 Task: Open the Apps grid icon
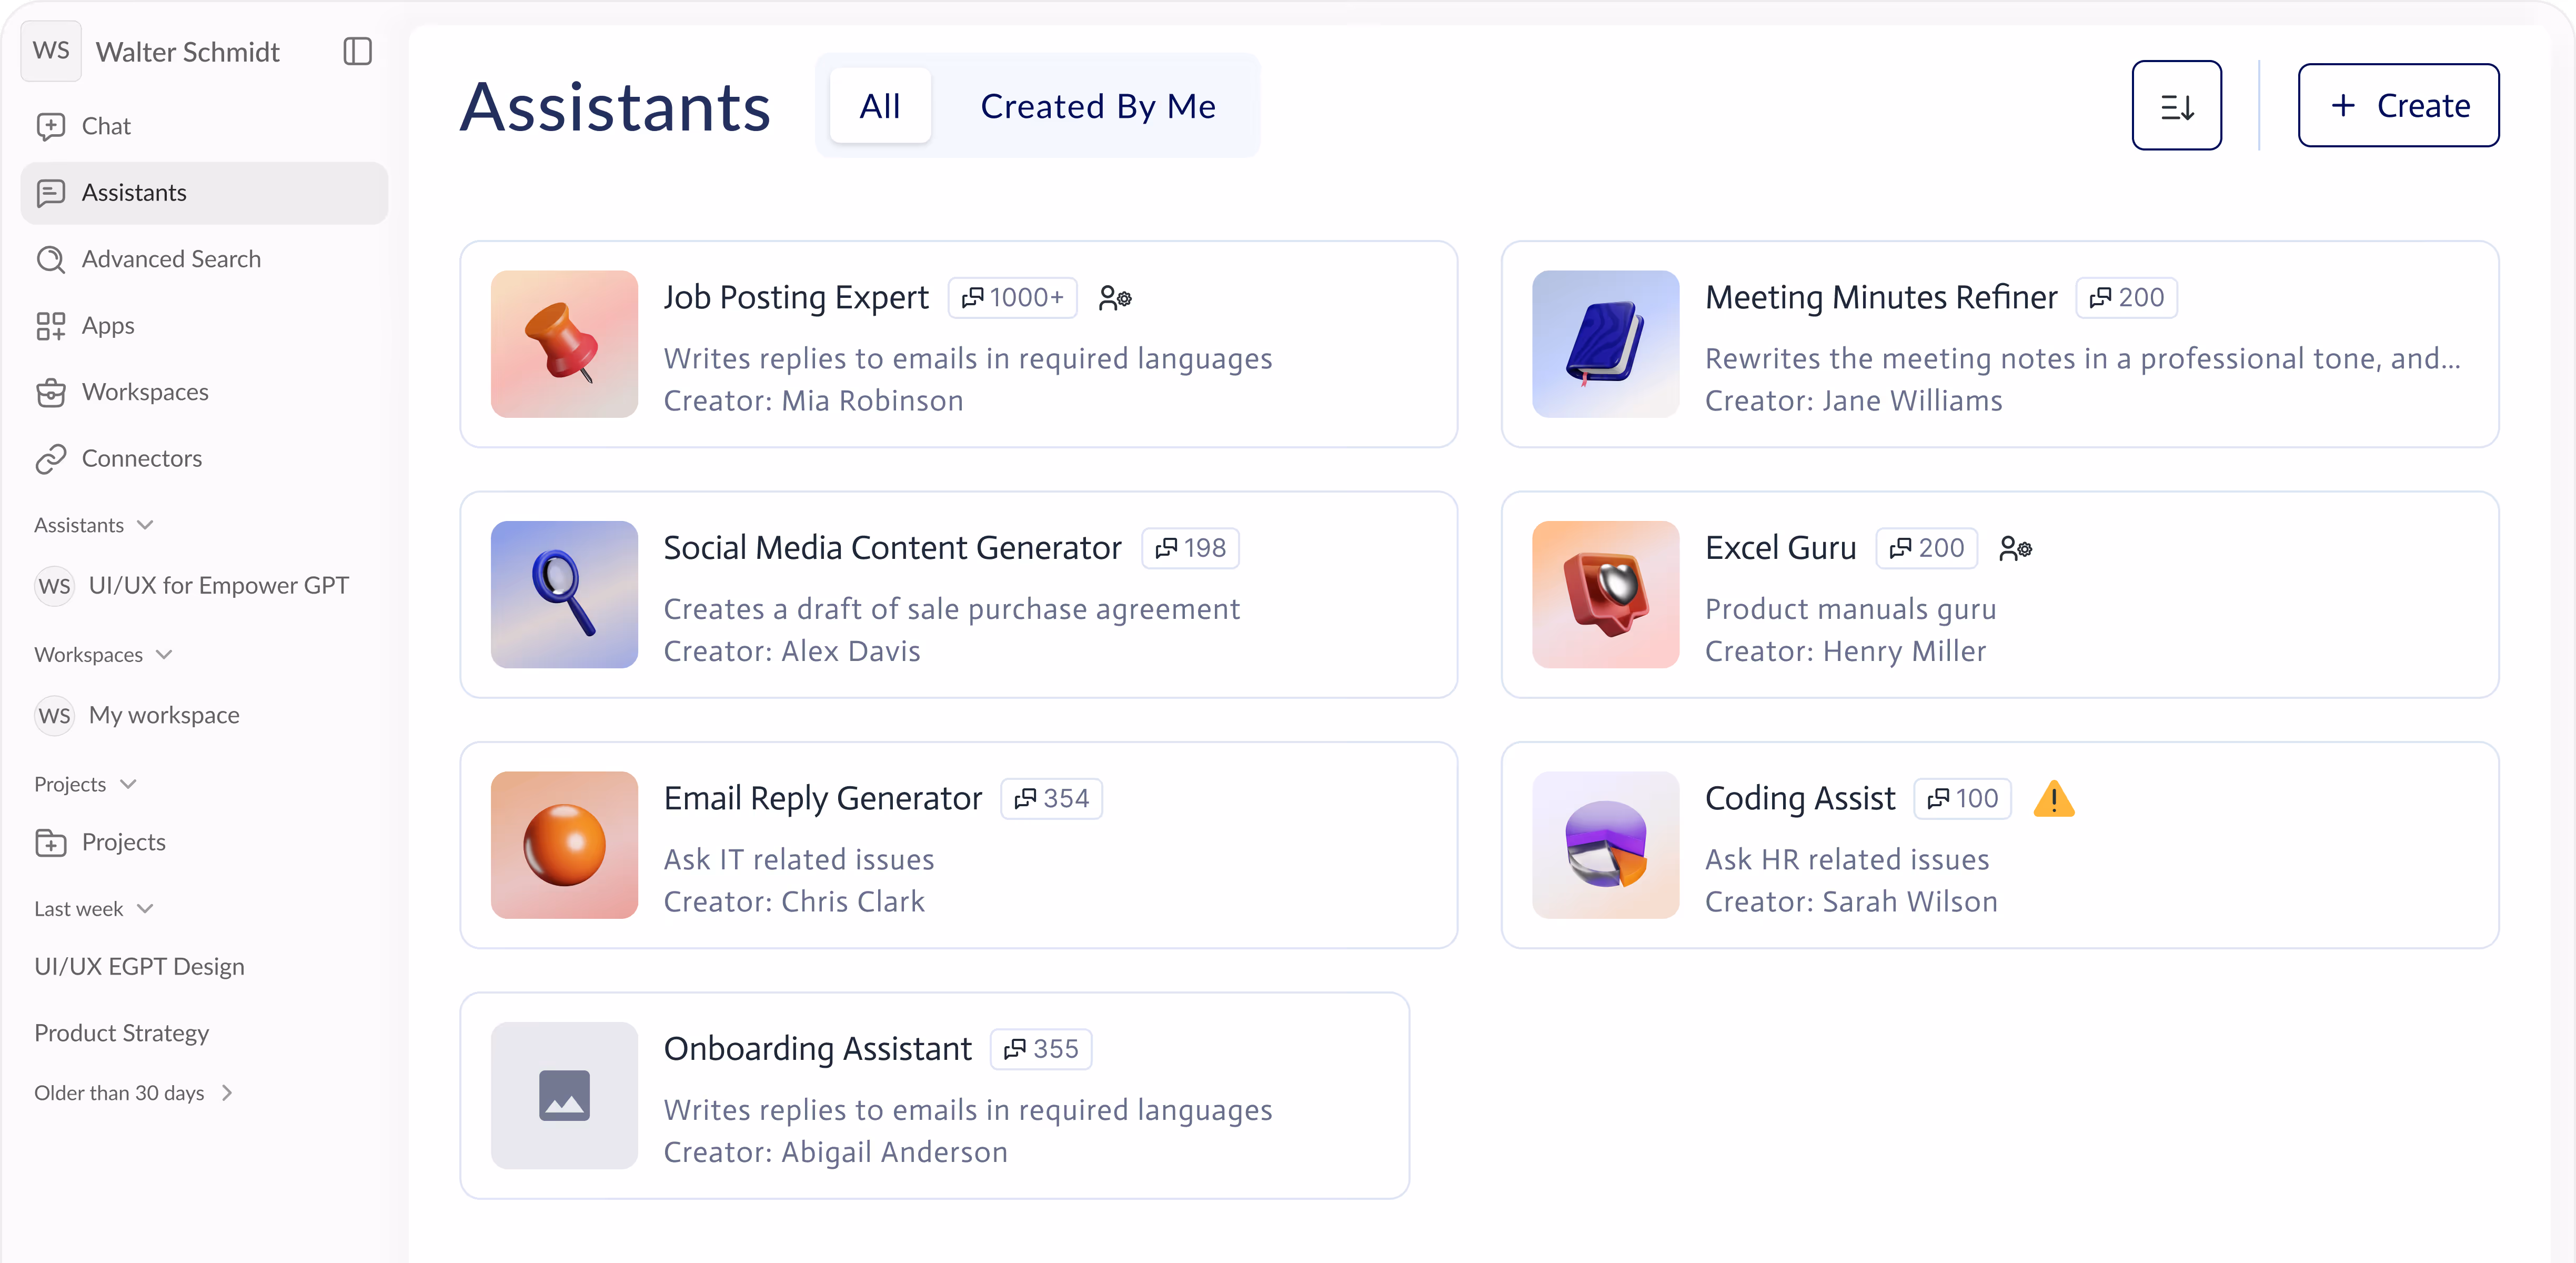[51, 326]
